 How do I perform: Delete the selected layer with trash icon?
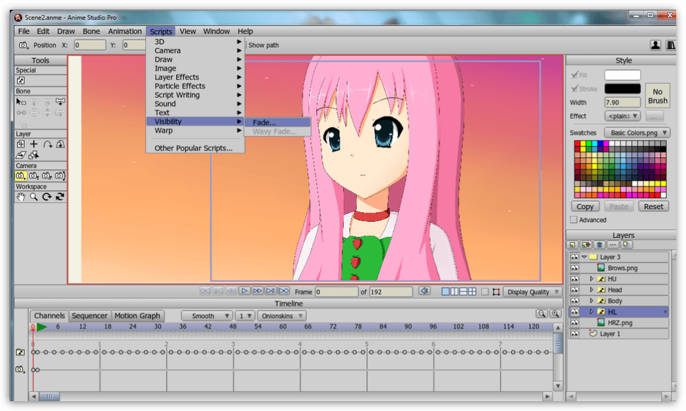(x=600, y=245)
